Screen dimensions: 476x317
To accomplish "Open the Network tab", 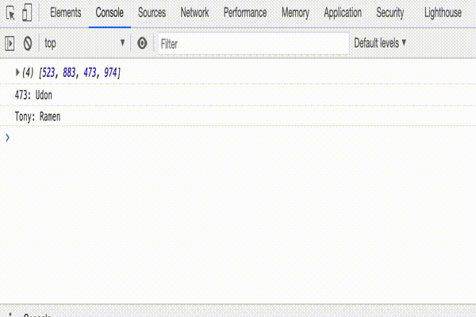I will pyautogui.click(x=194, y=13).
